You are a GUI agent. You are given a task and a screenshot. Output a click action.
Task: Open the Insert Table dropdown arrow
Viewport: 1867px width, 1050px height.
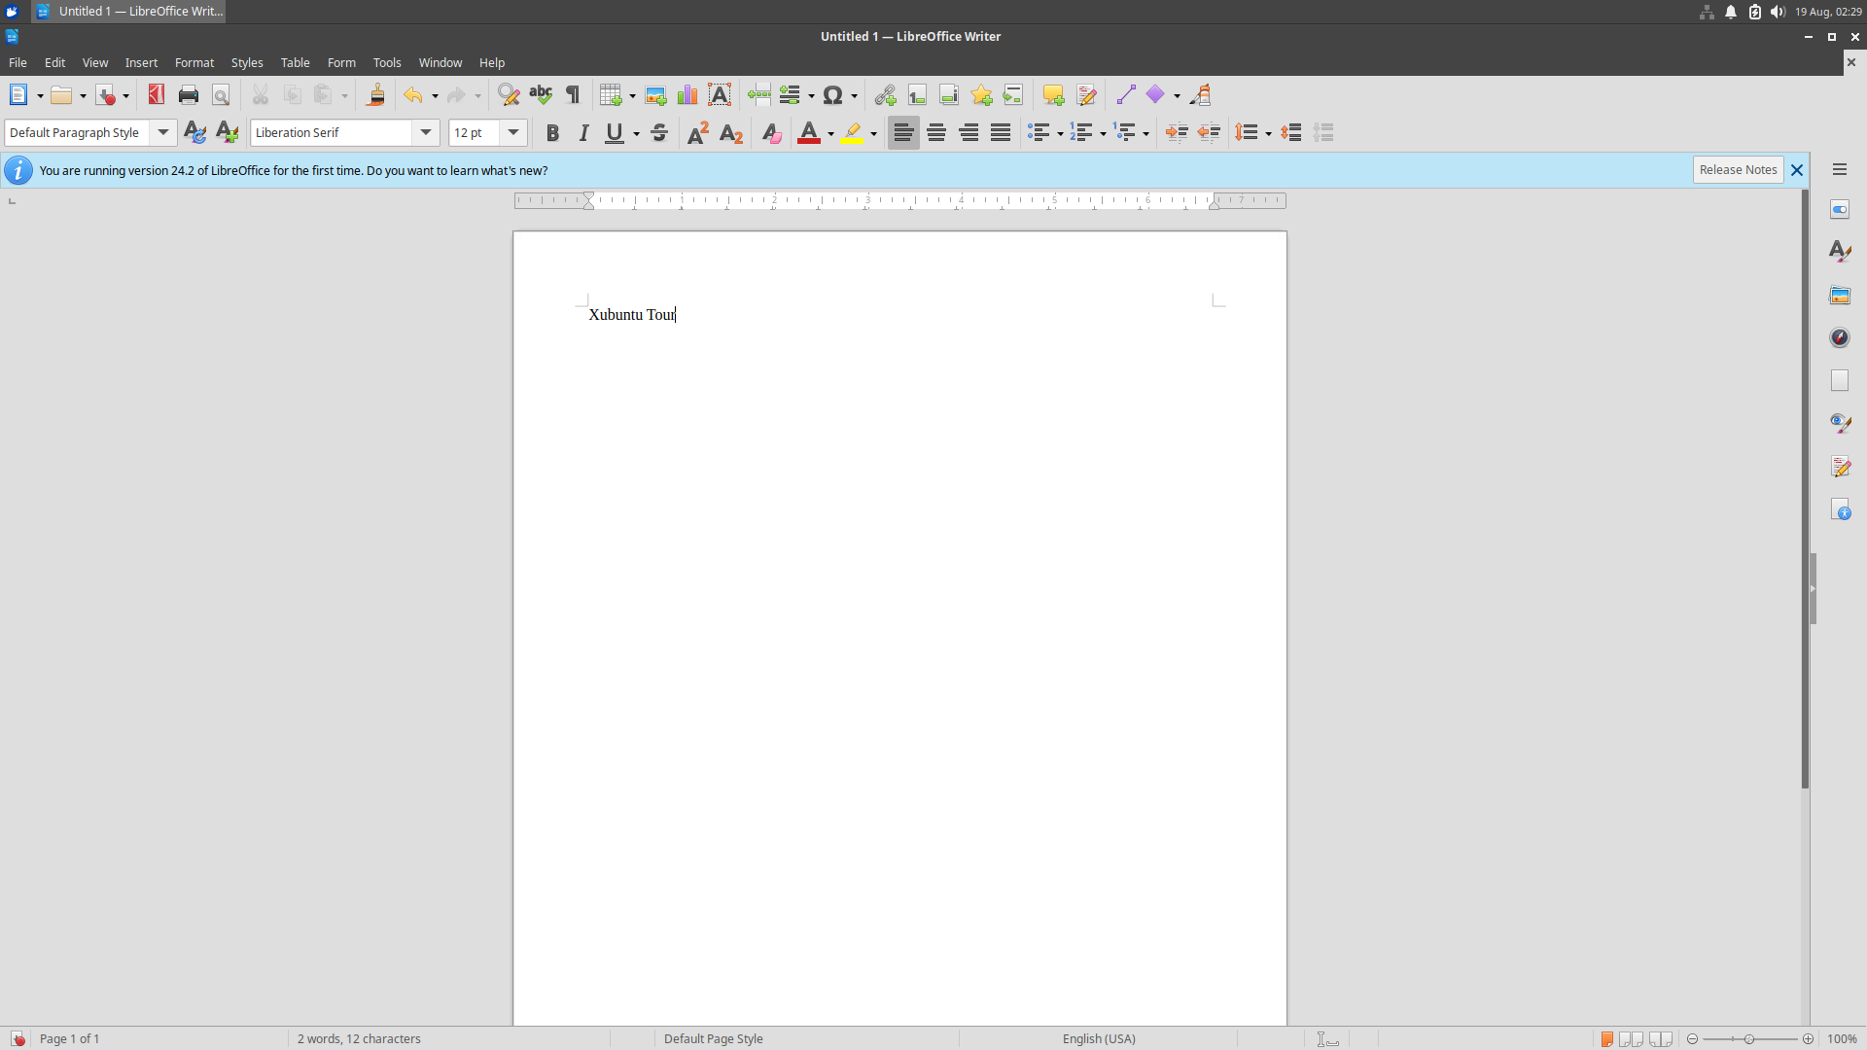tap(632, 95)
